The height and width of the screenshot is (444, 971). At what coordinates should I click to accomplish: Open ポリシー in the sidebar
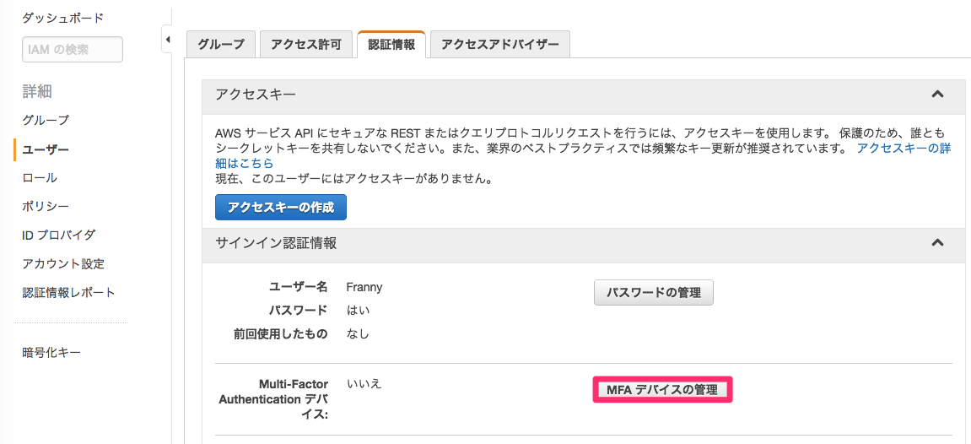(46, 206)
